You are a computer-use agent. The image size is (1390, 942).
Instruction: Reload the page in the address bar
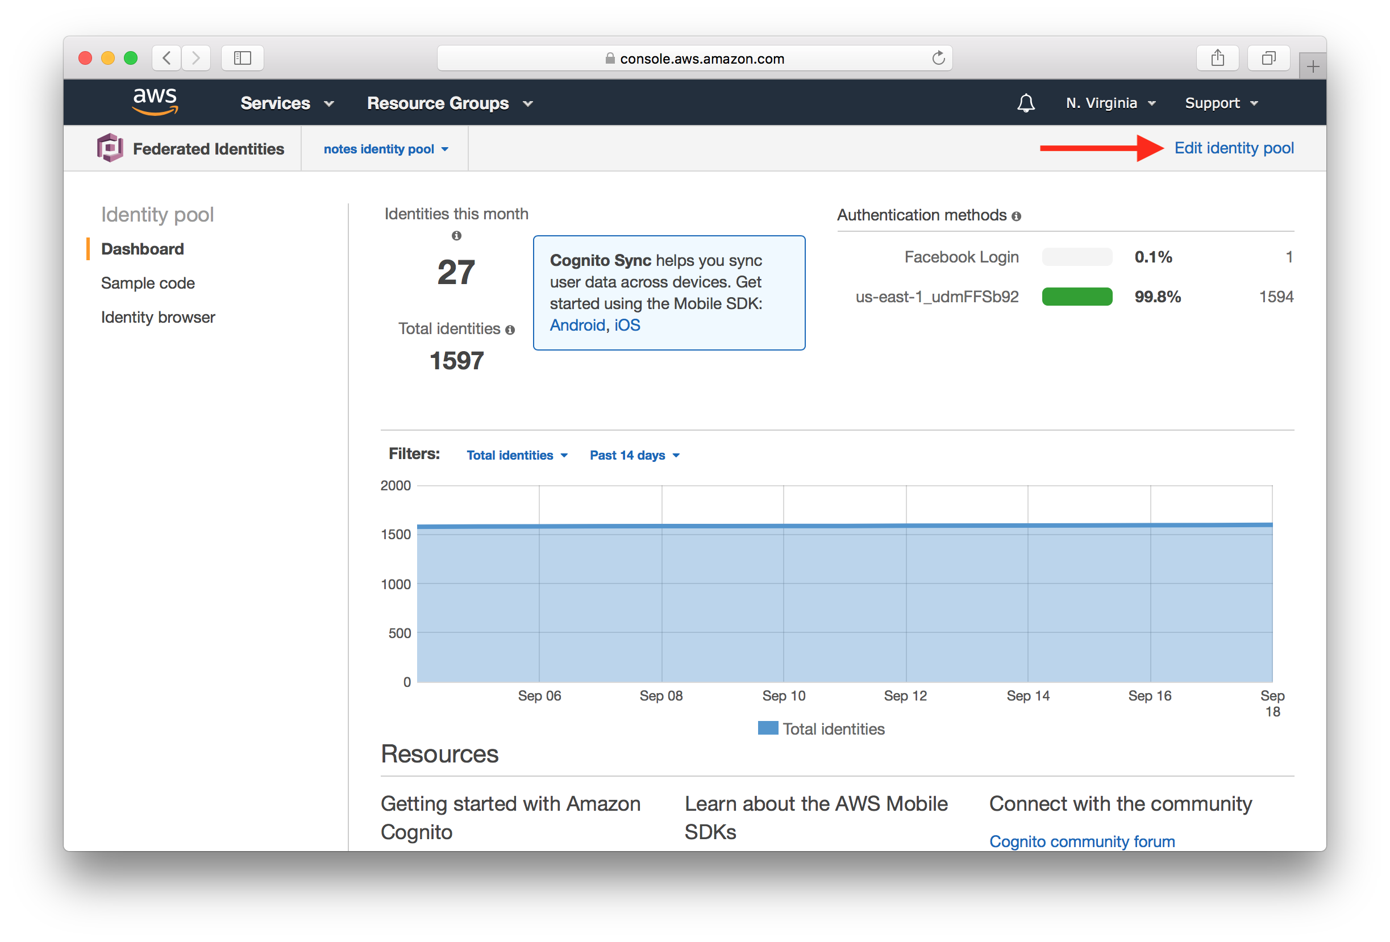(938, 58)
